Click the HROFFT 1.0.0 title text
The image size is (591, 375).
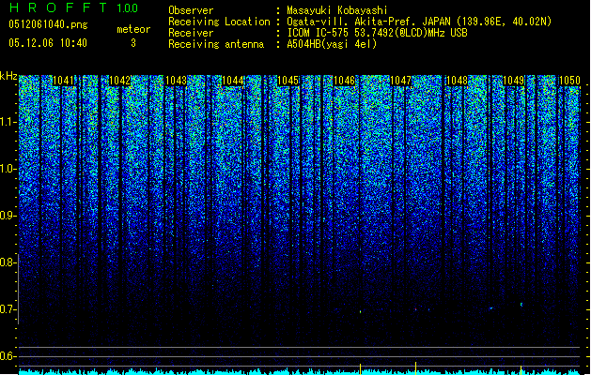coord(73,7)
